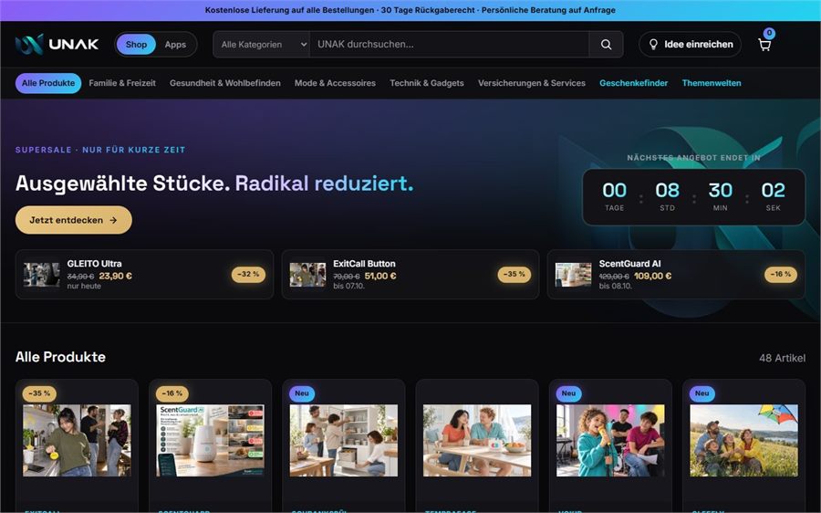
Task: Click the countdown timer box
Action: click(694, 197)
